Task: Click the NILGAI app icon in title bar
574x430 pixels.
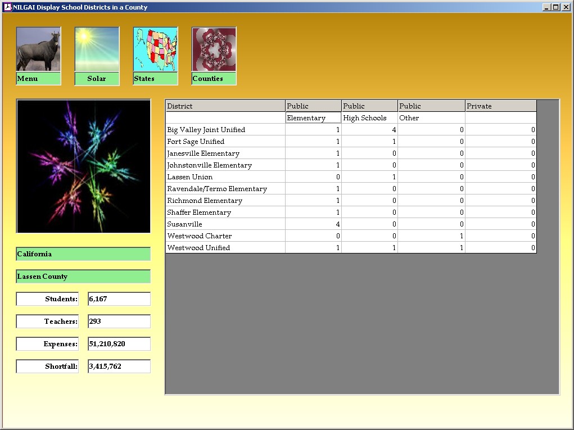Action: tap(7, 7)
